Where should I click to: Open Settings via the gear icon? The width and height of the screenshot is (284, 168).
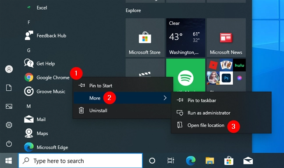pos(9,125)
